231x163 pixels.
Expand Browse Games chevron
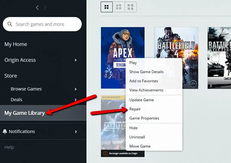tap(75, 89)
